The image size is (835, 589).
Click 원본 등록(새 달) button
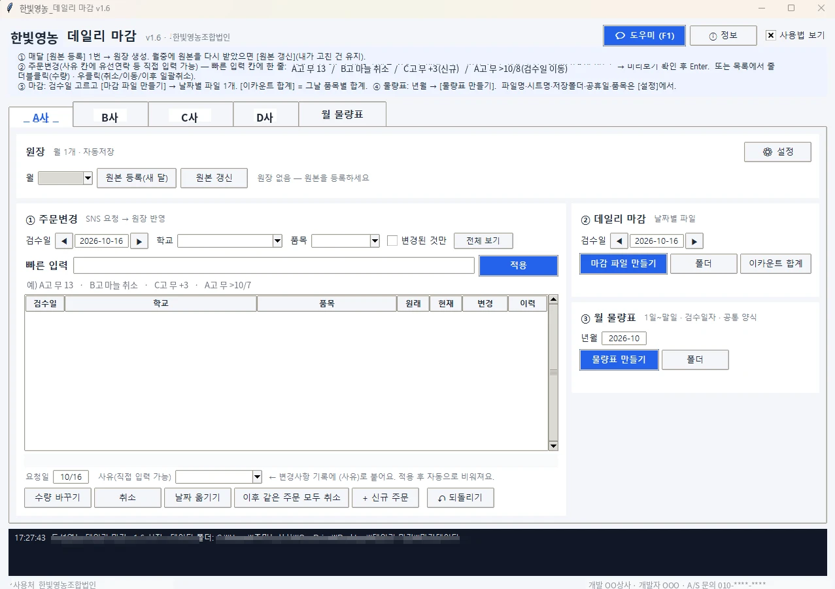click(137, 178)
